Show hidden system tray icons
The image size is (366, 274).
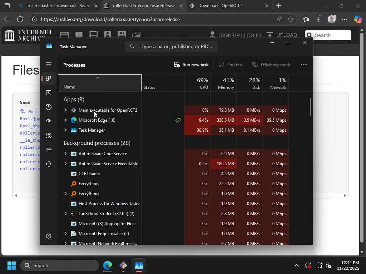[296, 265]
